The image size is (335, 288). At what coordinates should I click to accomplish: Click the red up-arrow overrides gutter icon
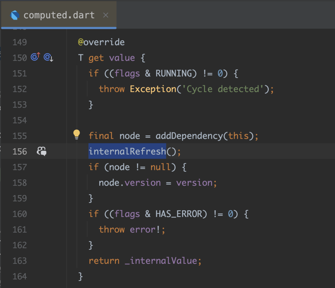35,57
